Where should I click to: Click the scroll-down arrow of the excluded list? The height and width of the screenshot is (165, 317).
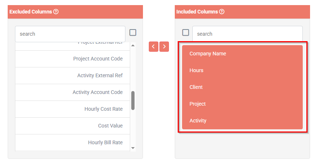point(133,148)
